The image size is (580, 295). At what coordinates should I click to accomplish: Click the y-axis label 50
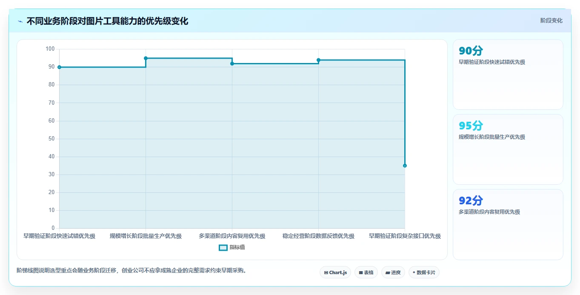click(51, 139)
